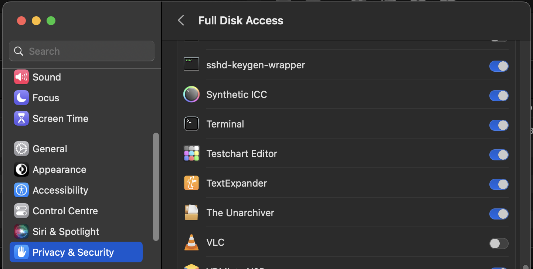The width and height of the screenshot is (533, 269).
Task: Turn off TextExpander disk access switch
Action: [499, 184]
